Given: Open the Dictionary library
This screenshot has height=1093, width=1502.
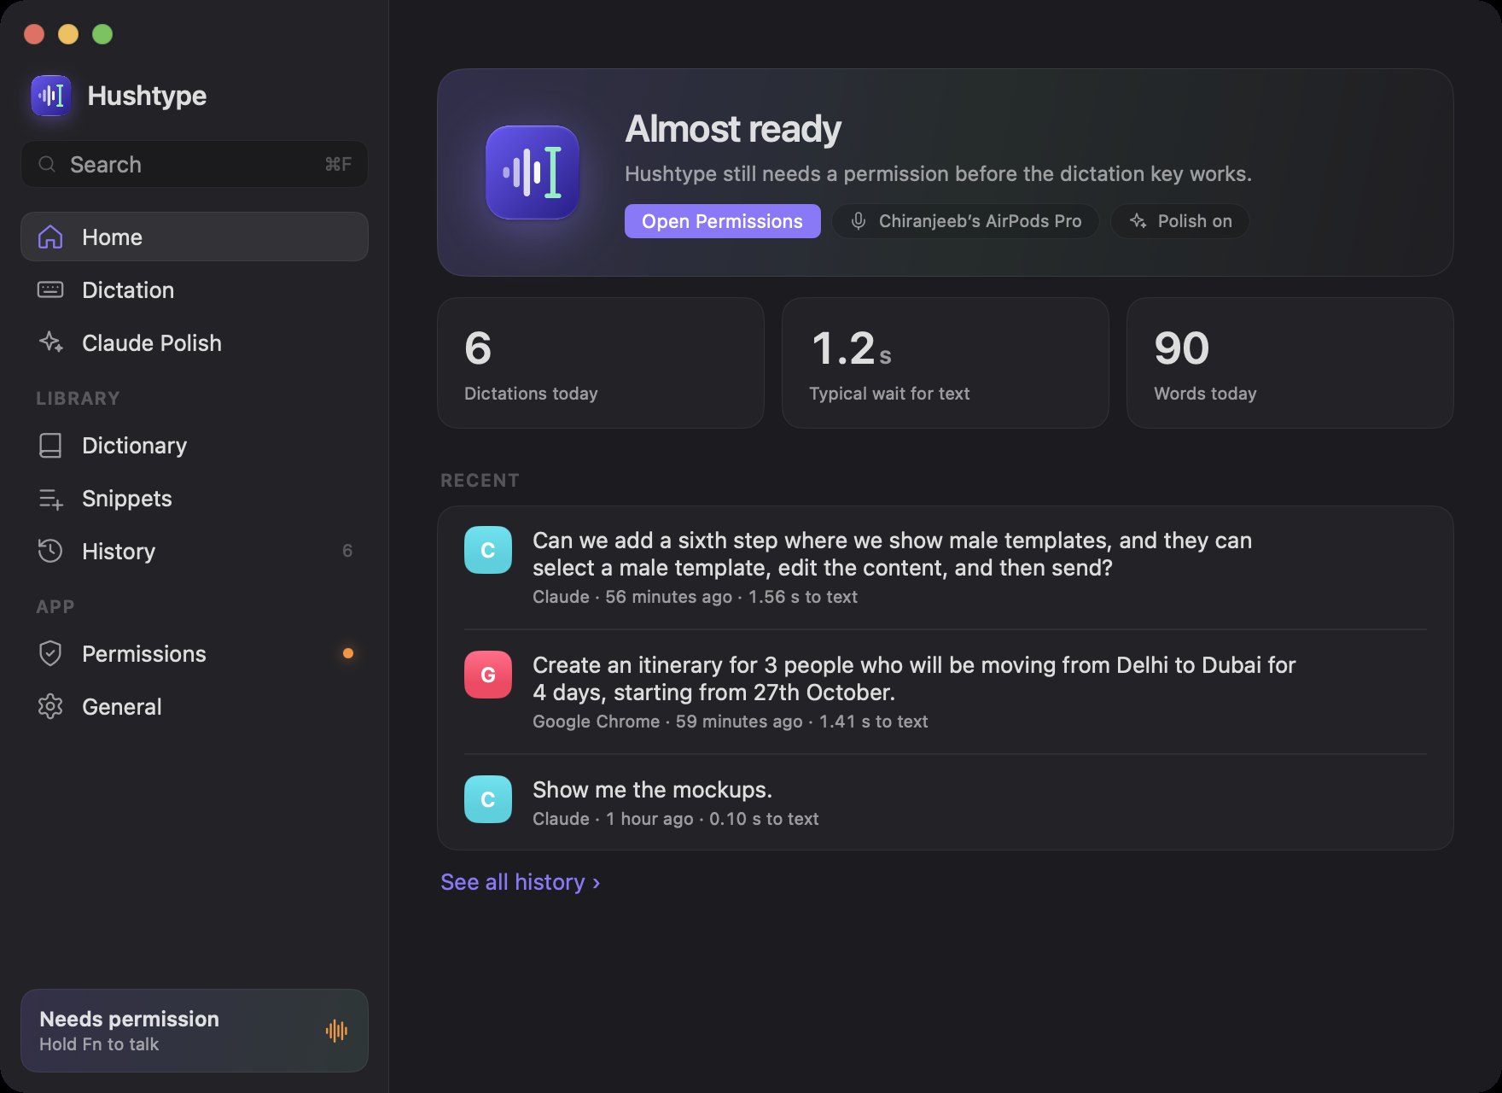Looking at the screenshot, I should pyautogui.click(x=195, y=445).
